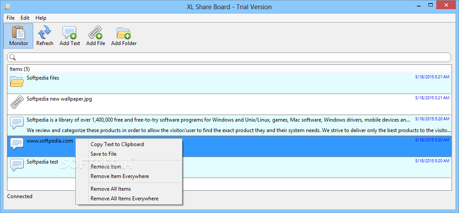Click the folder icon beside Softpedia files
This screenshot has width=459, height=213.
(x=17, y=81)
